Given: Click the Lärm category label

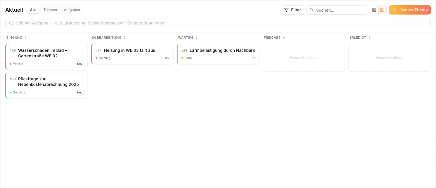Looking at the screenshot, I should pyautogui.click(x=188, y=58).
